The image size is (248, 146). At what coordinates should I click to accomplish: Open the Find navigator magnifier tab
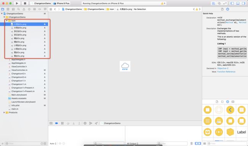[19, 9]
